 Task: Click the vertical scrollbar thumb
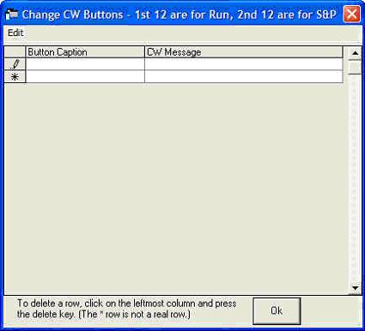[x=355, y=67]
